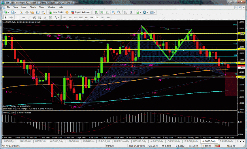Select the H1 timeframe button

coord(86,17)
